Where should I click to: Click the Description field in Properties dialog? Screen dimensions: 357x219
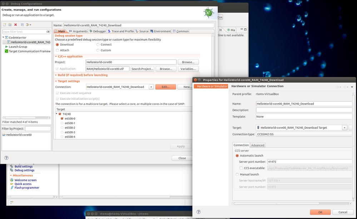[x=304, y=110]
